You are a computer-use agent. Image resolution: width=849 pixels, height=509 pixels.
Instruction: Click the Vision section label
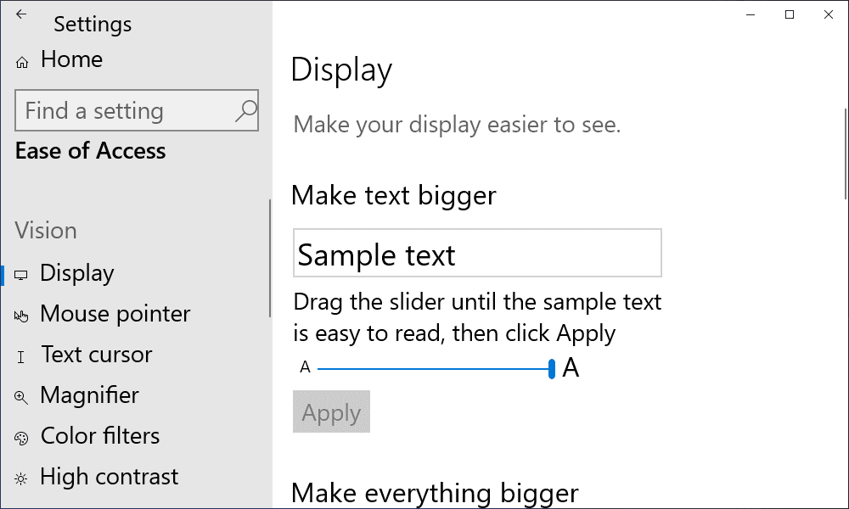coord(45,230)
